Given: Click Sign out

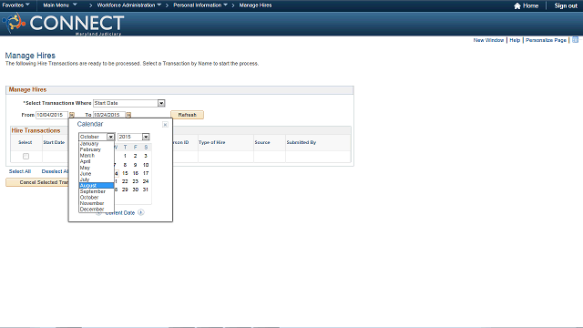Looking at the screenshot, I should [x=566, y=5].
